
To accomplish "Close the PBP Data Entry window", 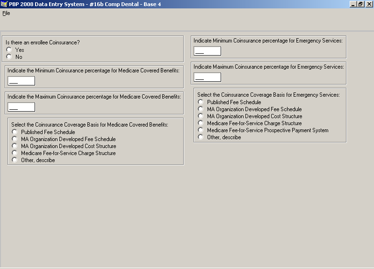I will pos(369,4).
